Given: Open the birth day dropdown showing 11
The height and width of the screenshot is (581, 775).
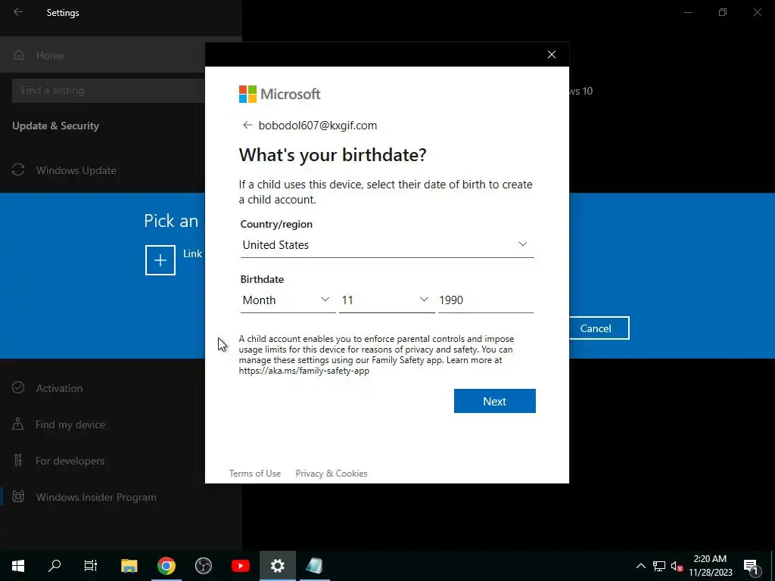Looking at the screenshot, I should click(387, 300).
